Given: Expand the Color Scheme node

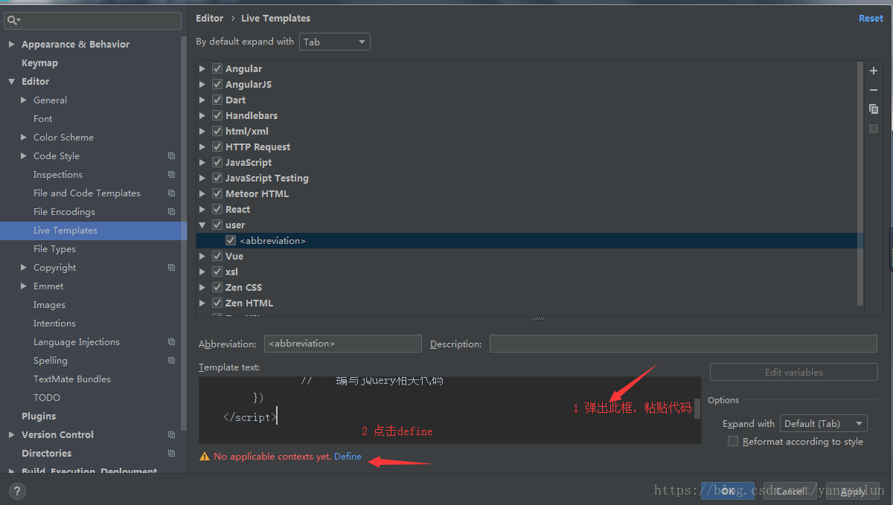Looking at the screenshot, I should coord(24,138).
